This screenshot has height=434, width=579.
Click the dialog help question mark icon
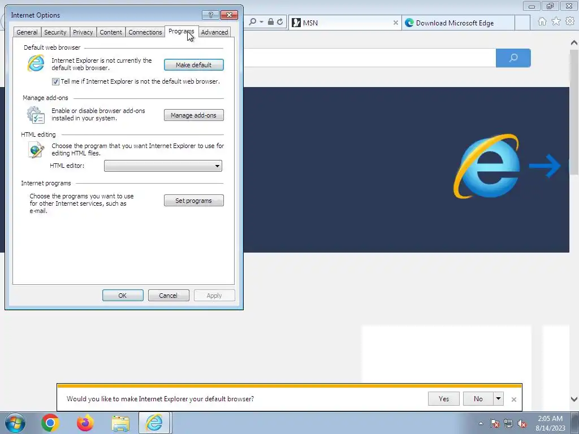coord(210,15)
